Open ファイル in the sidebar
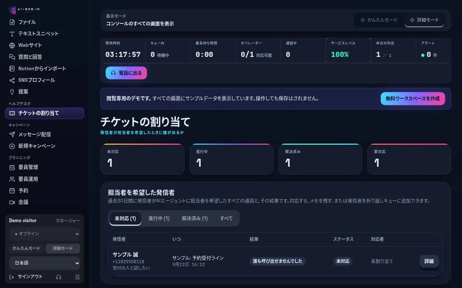Viewport: 462px width, 288px height. coord(45,22)
